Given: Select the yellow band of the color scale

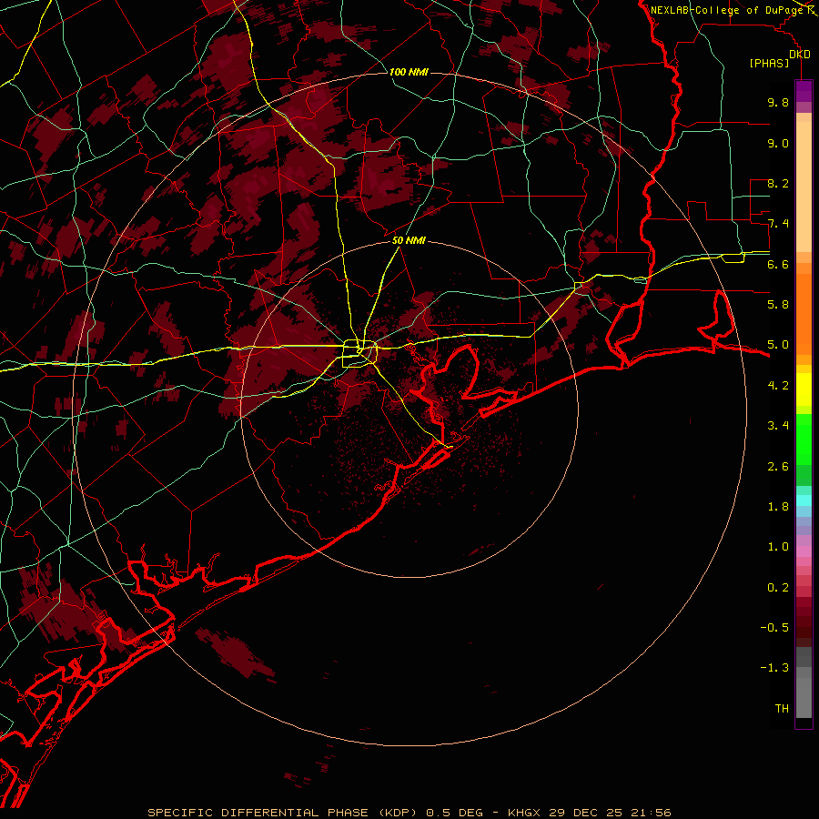Looking at the screenshot, I should (804, 389).
